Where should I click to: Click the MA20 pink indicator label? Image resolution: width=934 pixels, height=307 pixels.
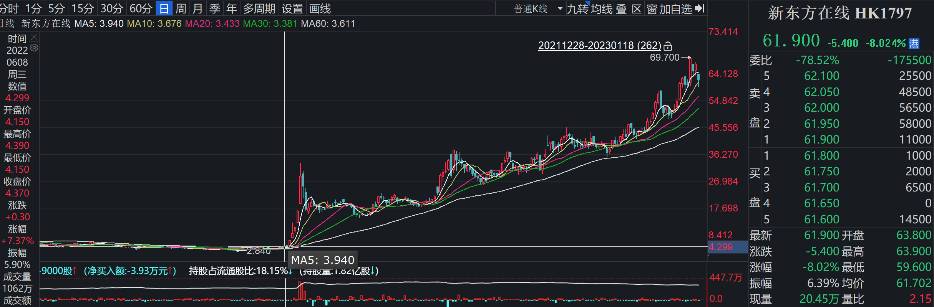[212, 24]
